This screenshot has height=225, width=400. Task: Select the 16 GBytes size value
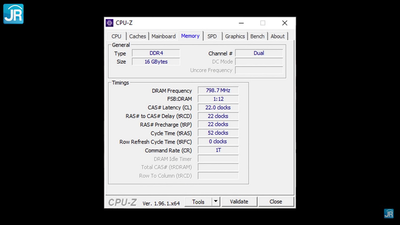(x=156, y=62)
